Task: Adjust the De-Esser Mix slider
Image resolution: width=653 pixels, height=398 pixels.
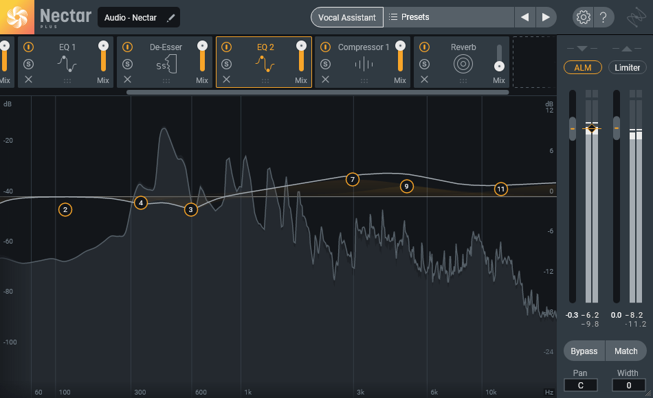Action: [202, 56]
